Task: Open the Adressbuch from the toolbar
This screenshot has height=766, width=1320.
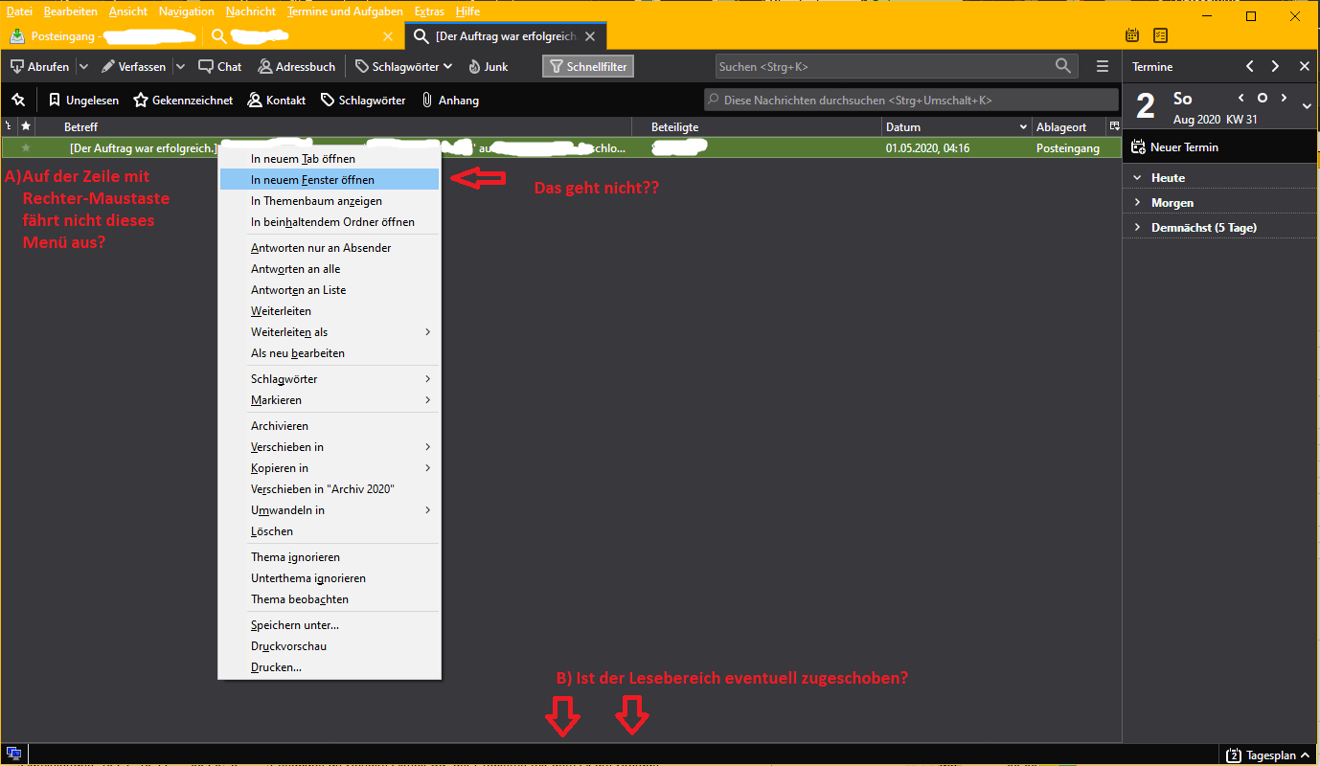Action: coord(296,67)
